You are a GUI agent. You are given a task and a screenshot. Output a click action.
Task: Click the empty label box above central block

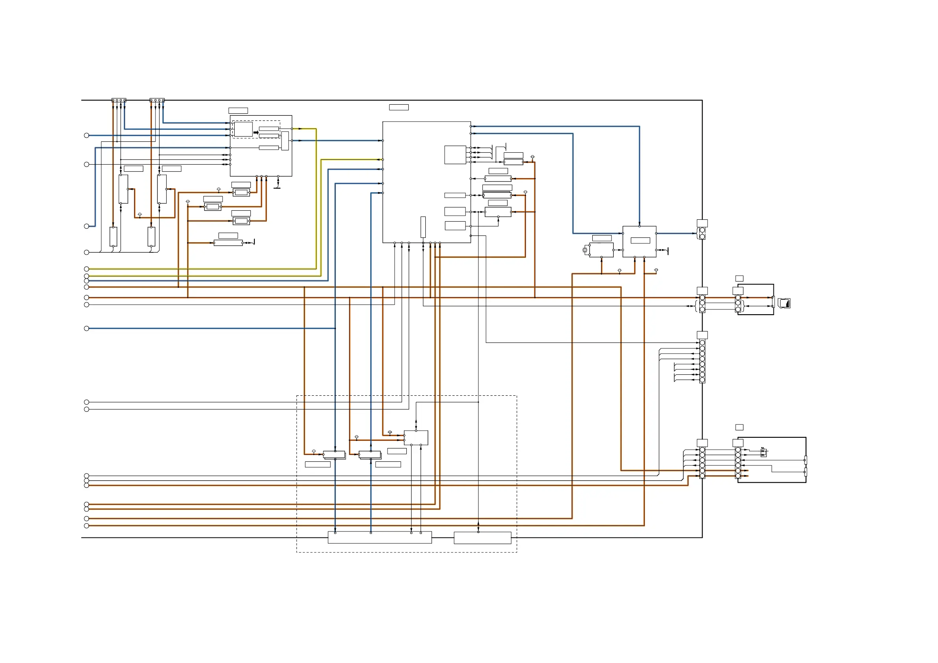399,107
